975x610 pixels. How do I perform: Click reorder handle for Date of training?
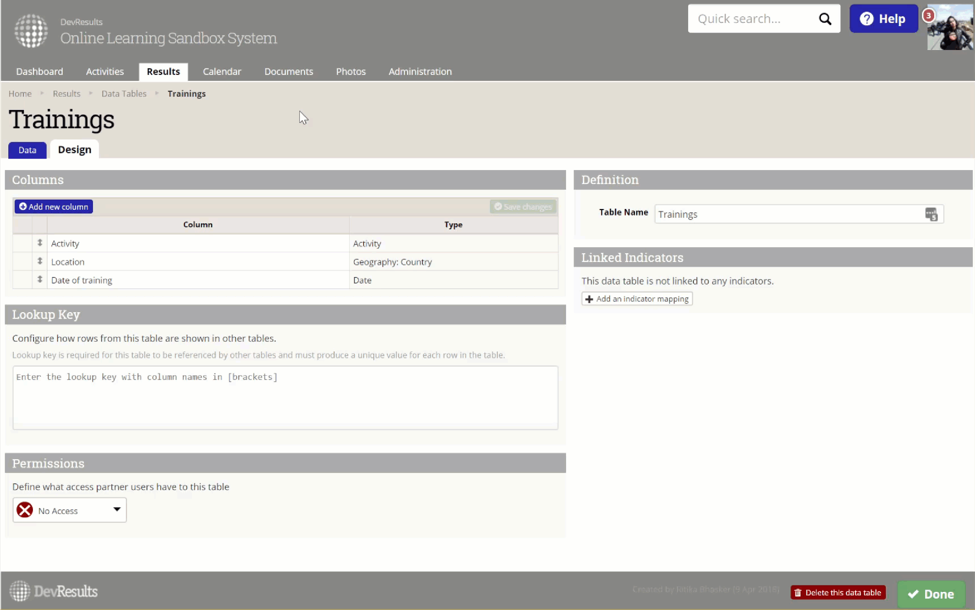[x=40, y=279]
